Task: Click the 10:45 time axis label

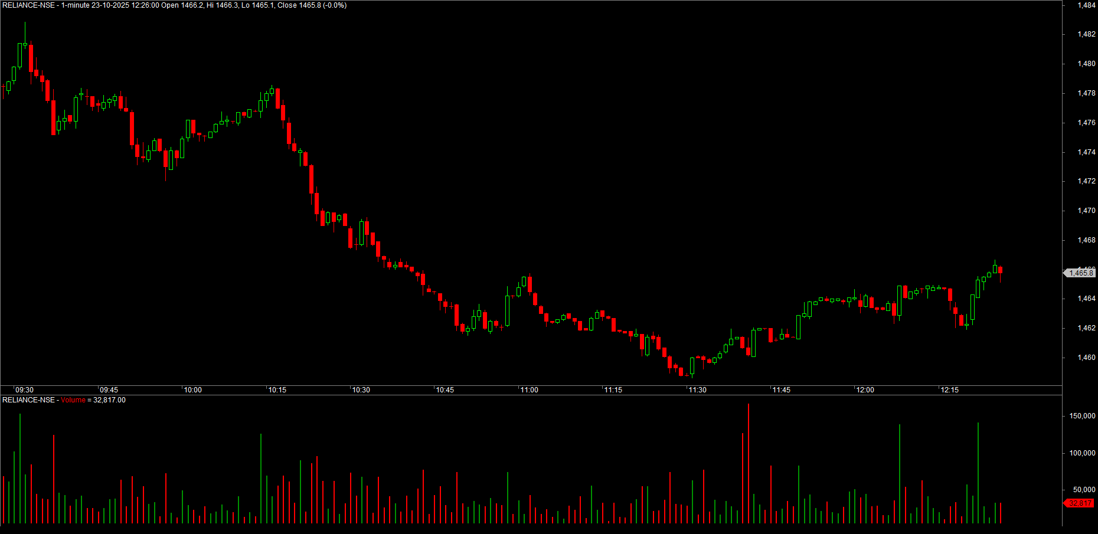Action: (445, 390)
